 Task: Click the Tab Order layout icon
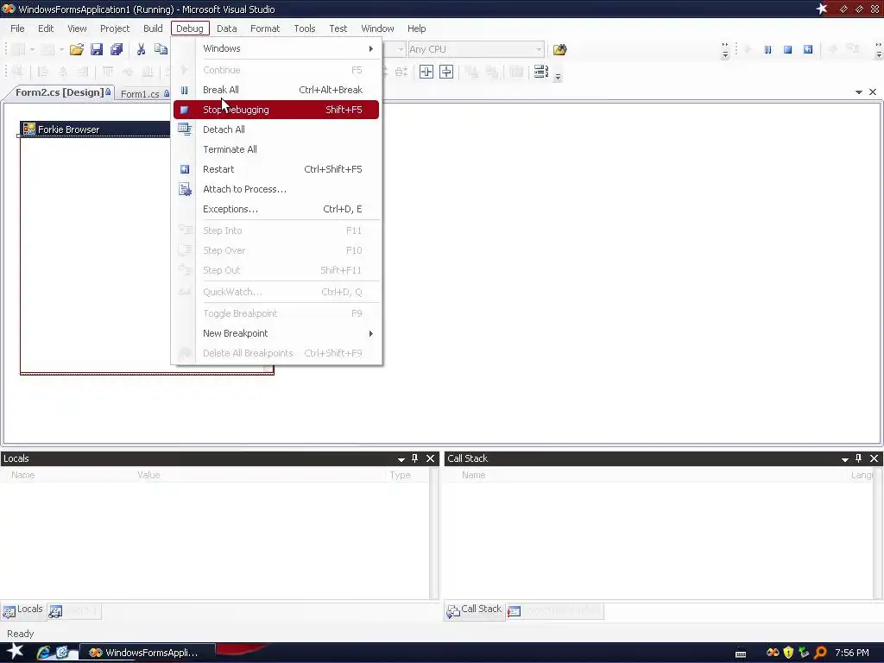tap(540, 72)
